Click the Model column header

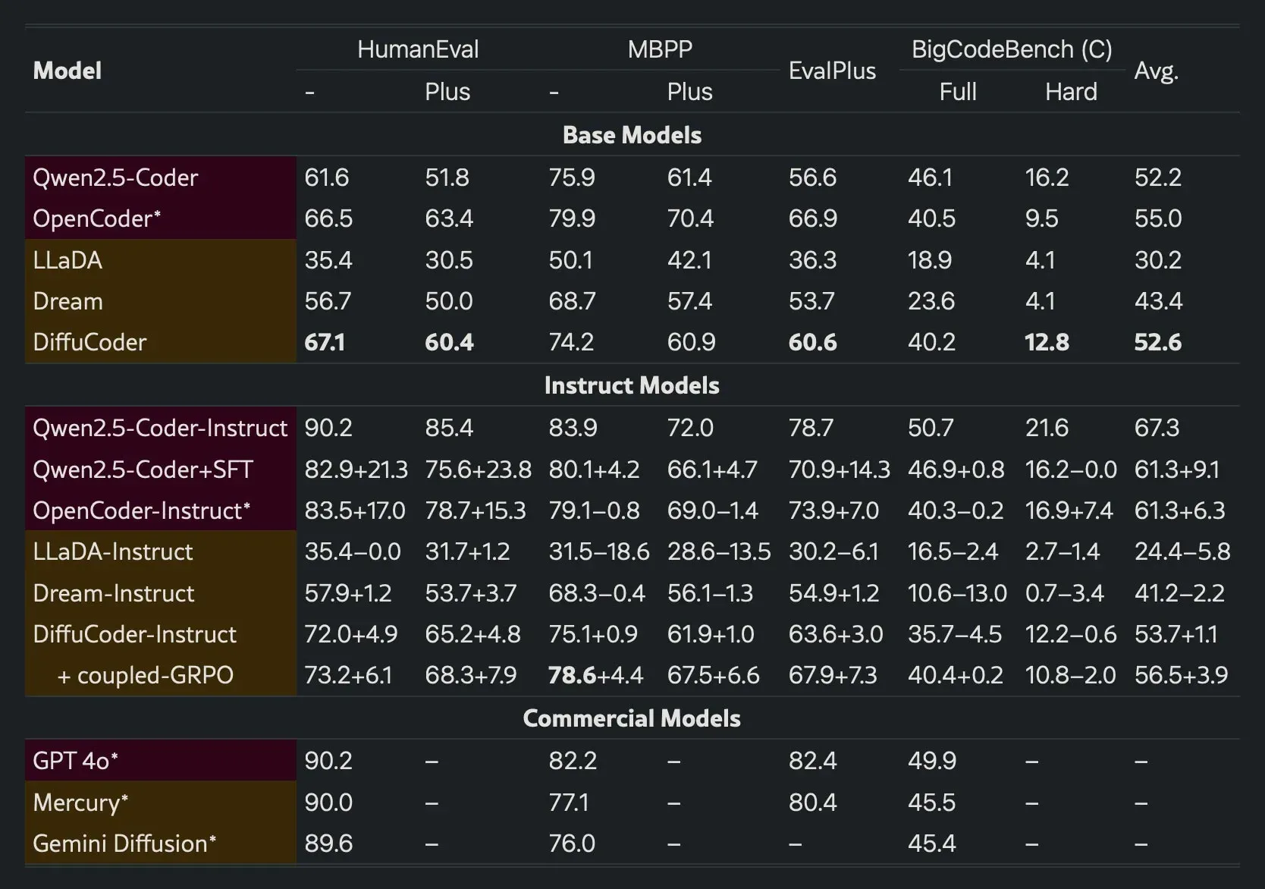click(x=67, y=71)
